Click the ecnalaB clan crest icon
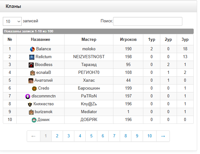Screen dimensions: 200x154 [x=32, y=73]
